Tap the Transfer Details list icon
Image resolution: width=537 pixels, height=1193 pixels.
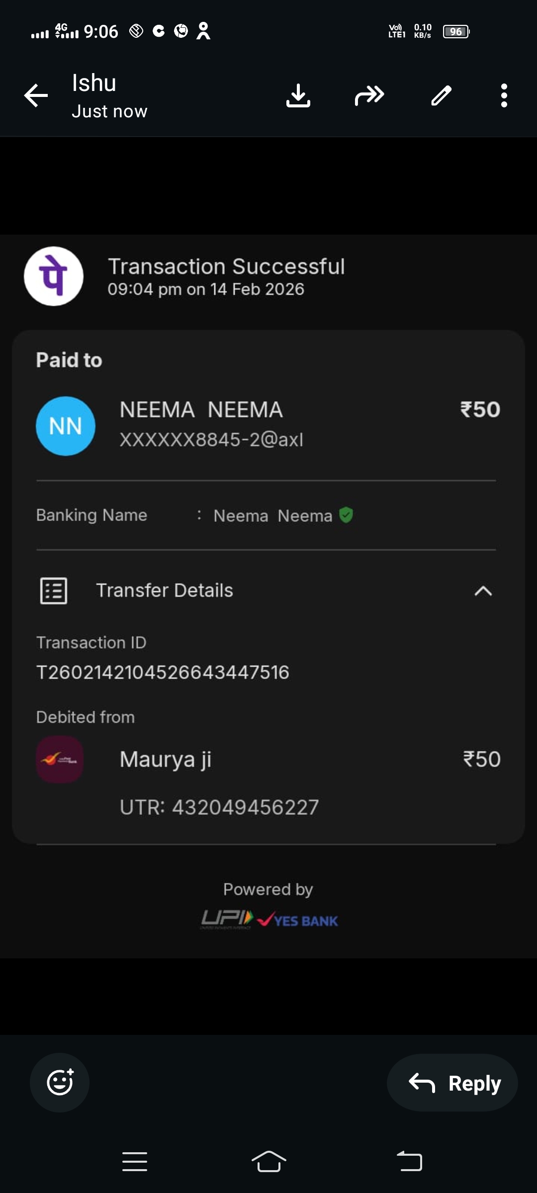(54, 591)
